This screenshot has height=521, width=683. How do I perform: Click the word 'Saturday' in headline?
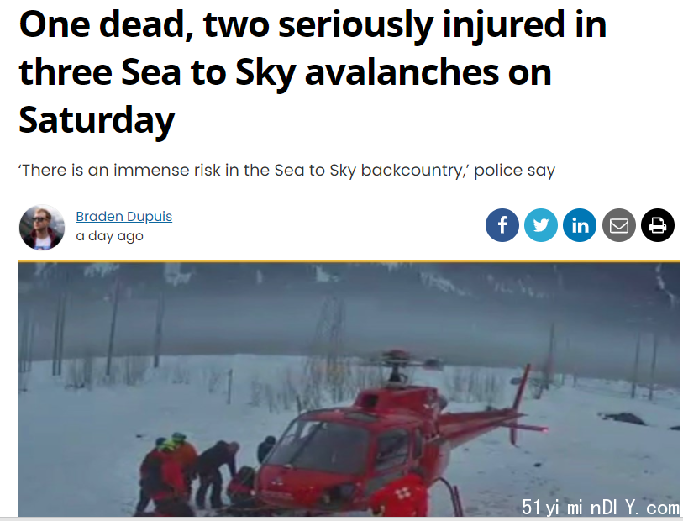[97, 121]
